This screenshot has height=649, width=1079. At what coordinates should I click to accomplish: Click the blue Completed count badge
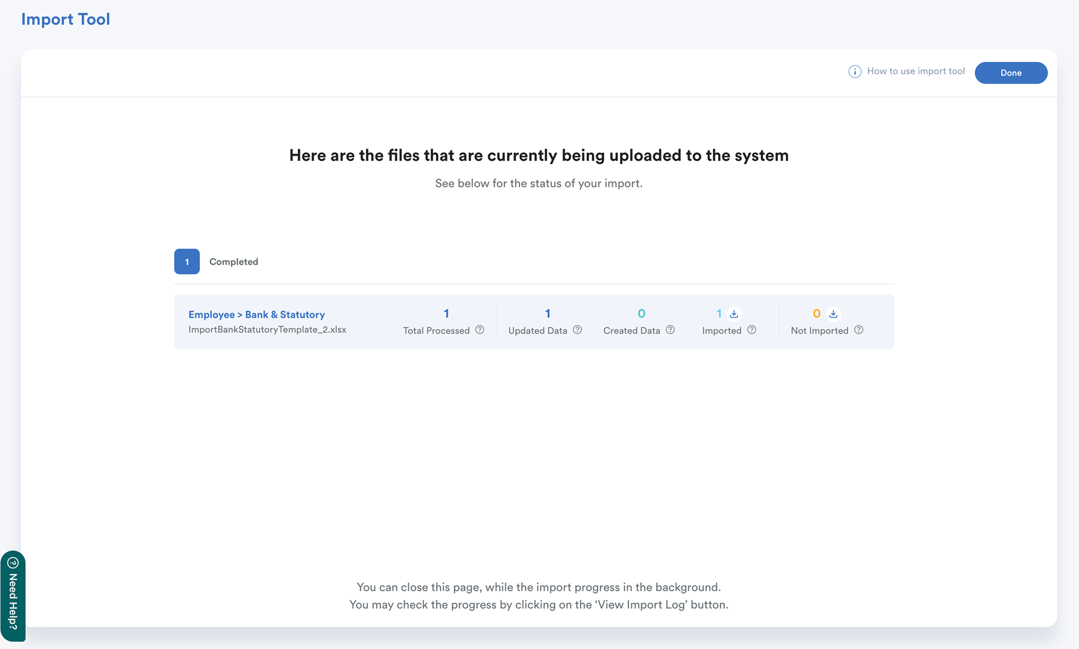[187, 261]
